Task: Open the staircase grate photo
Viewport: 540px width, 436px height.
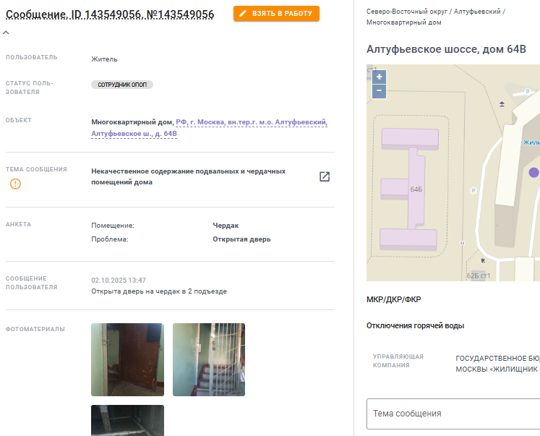Action: [x=209, y=359]
